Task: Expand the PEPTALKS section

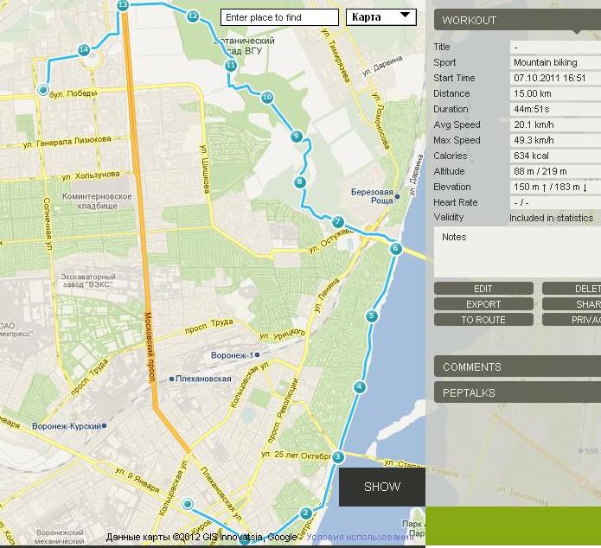Action: click(x=517, y=392)
